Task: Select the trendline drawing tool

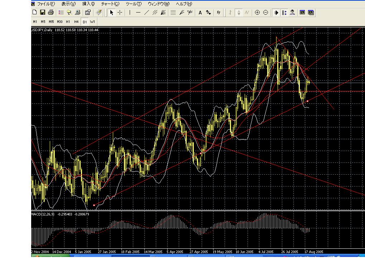Action: pos(146,13)
